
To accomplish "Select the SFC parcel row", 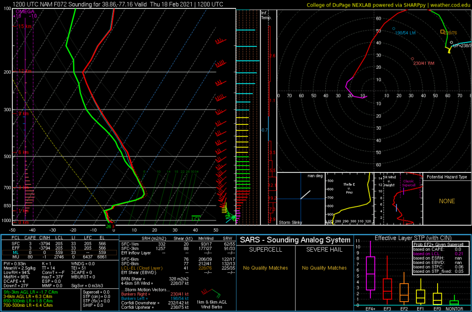I will 59,244.
